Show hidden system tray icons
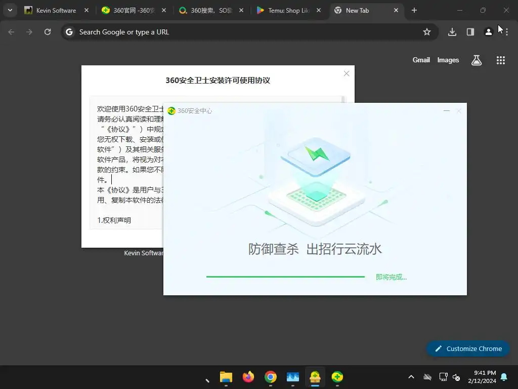 [x=411, y=377]
